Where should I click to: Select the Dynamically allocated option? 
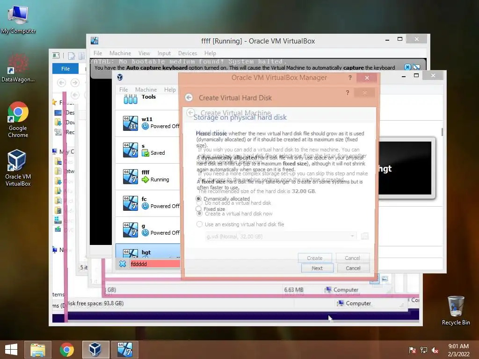click(223, 198)
